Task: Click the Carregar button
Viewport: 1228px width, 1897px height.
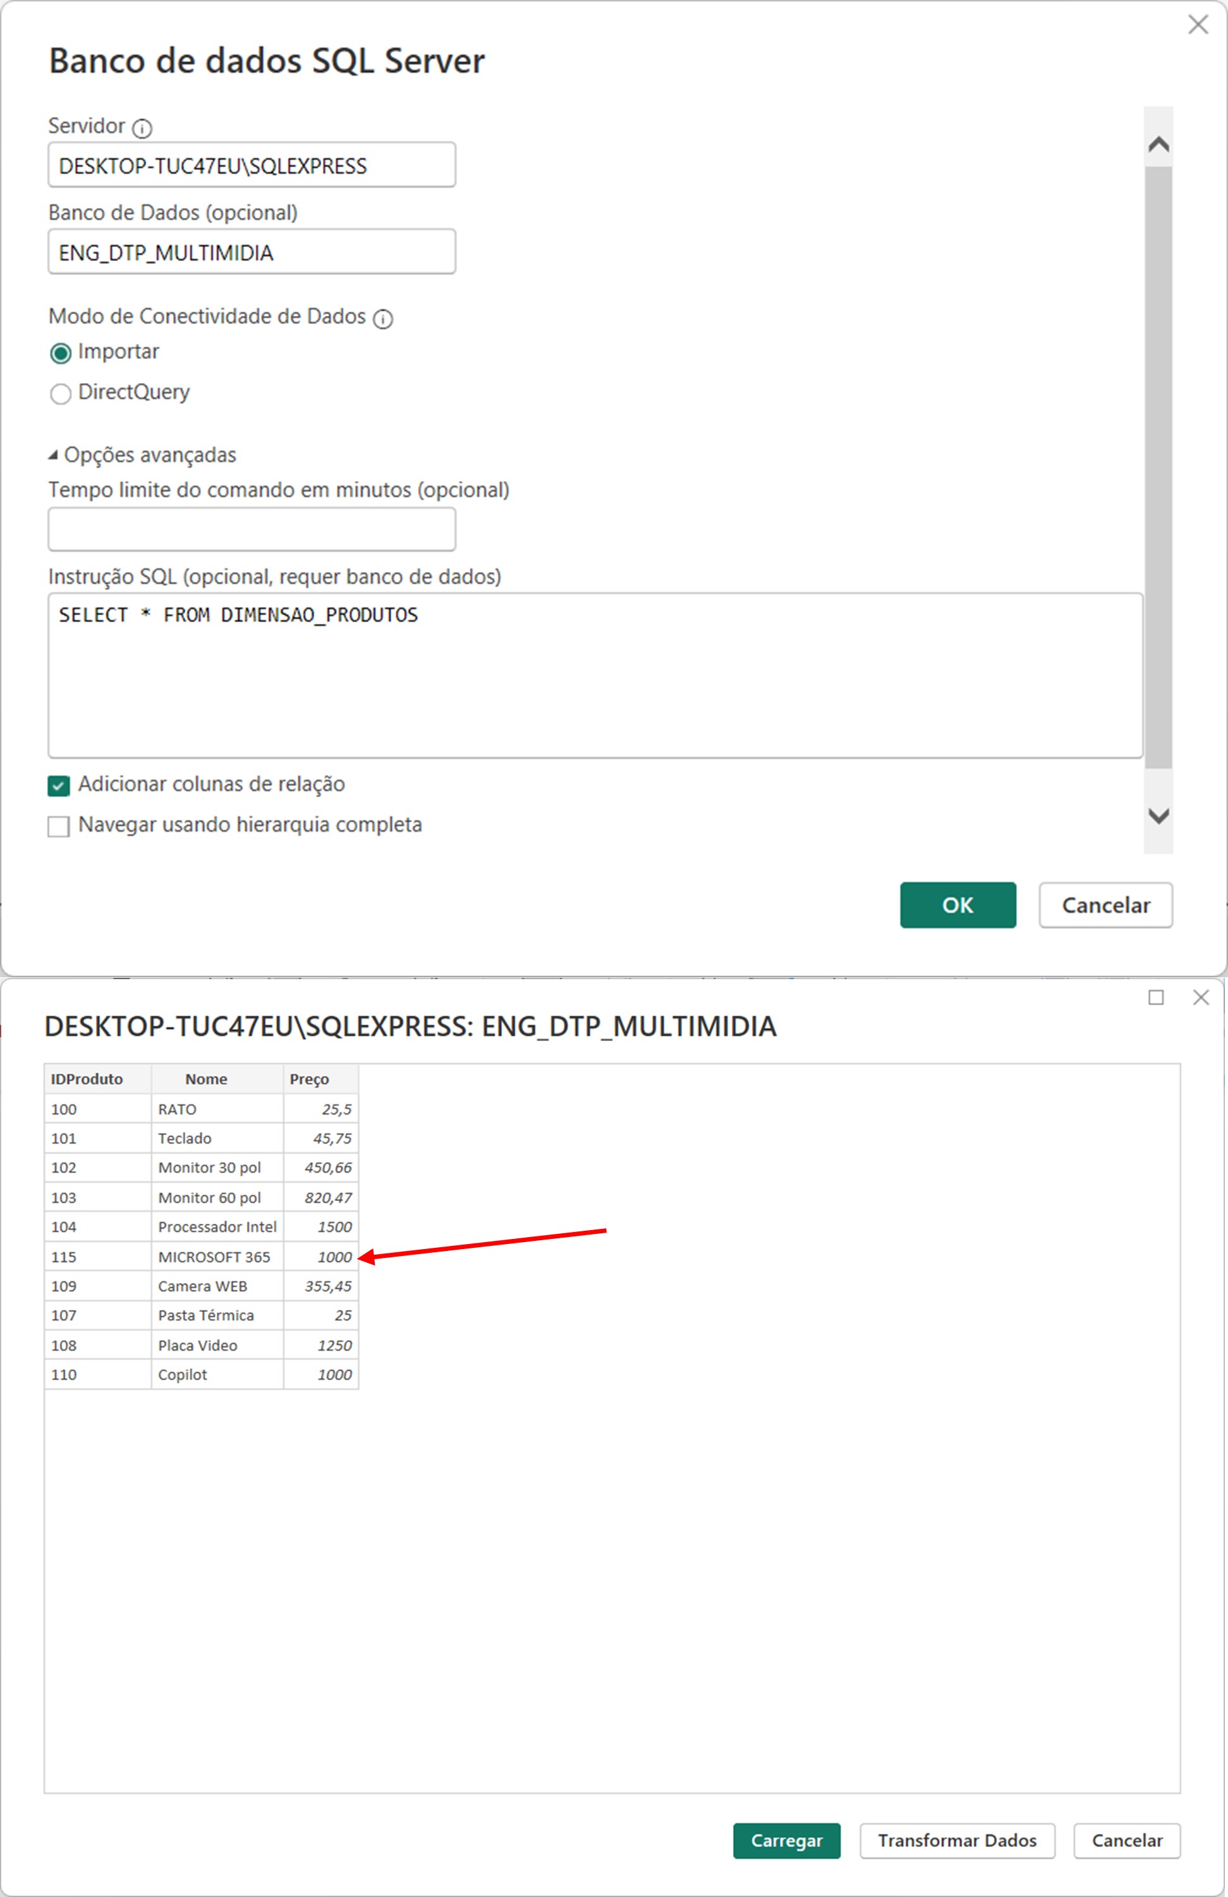Action: click(x=786, y=1840)
